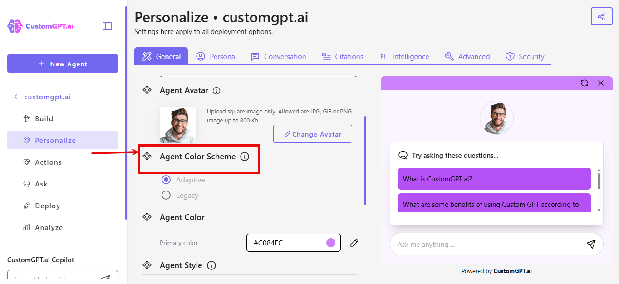The width and height of the screenshot is (619, 284).
Task: Click the drag handle icon beside Agent Color Scheme
Action: point(147,156)
